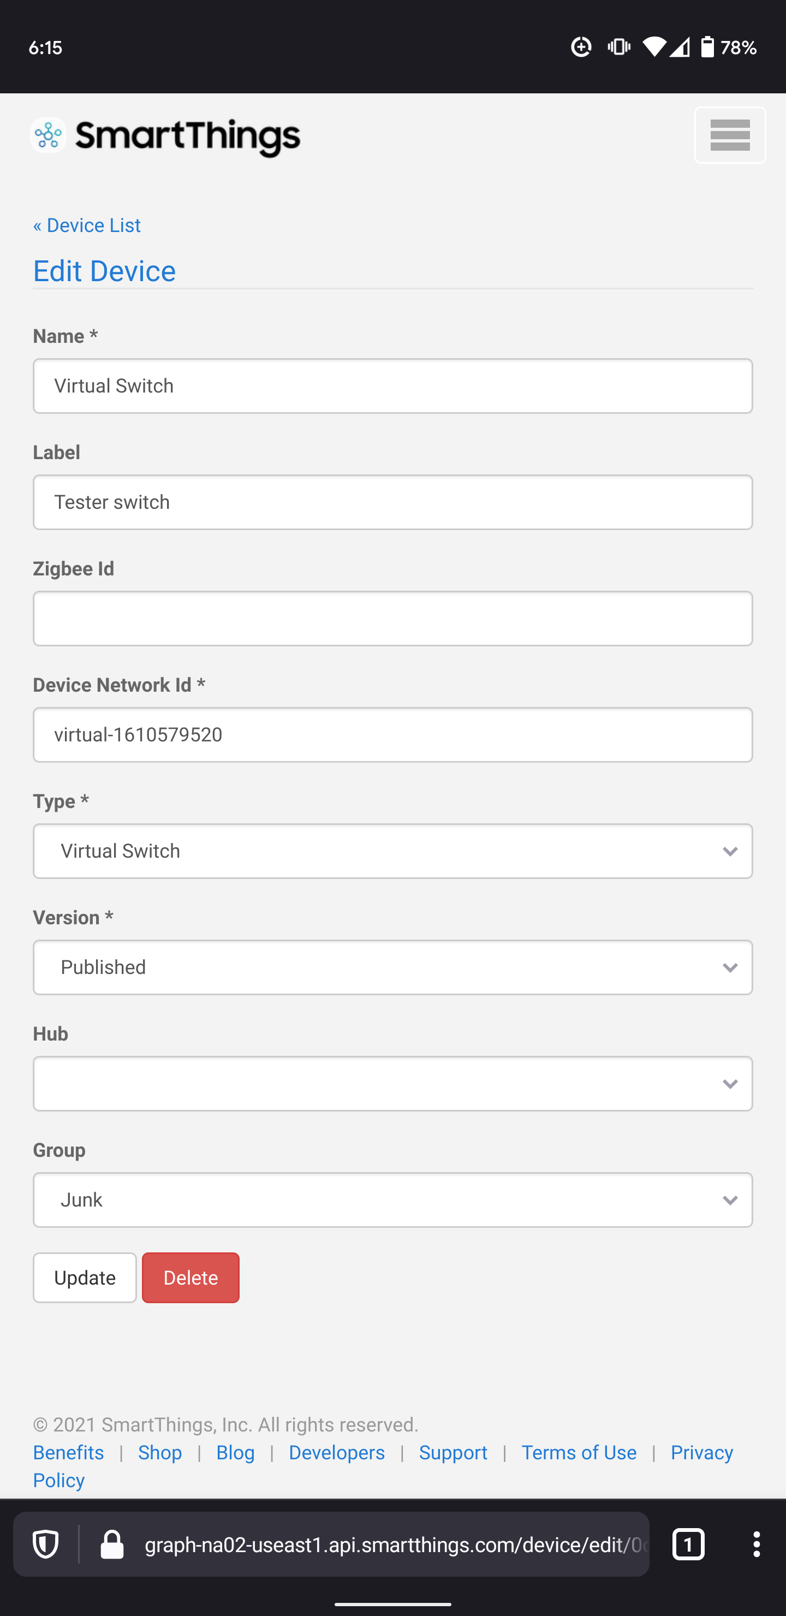
Task: Open the Version dropdown showing Published
Action: coord(392,967)
